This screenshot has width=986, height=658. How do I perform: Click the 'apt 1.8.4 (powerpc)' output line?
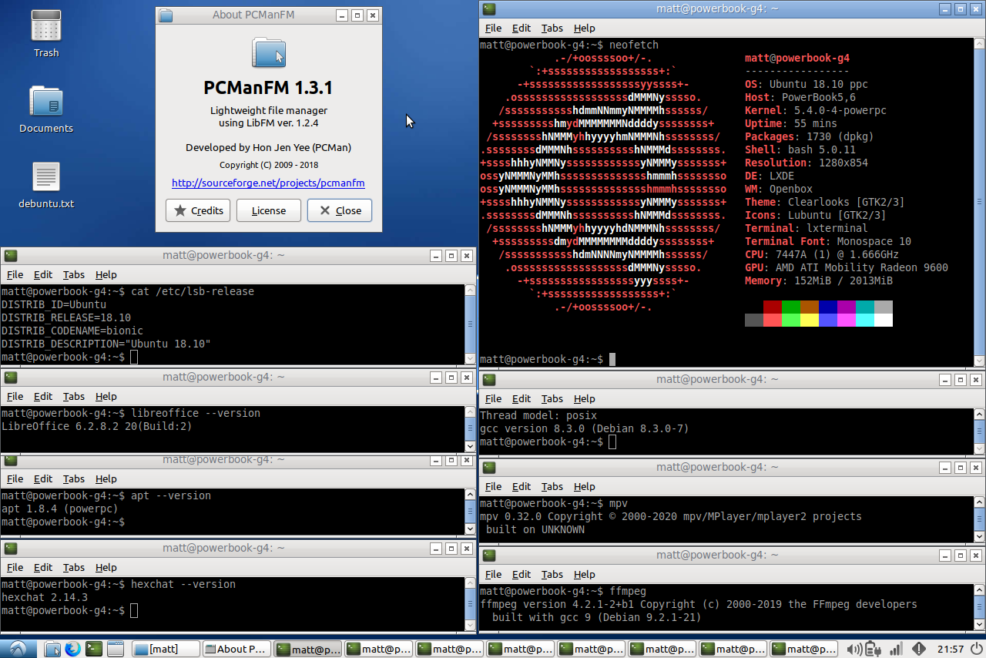[60, 509]
